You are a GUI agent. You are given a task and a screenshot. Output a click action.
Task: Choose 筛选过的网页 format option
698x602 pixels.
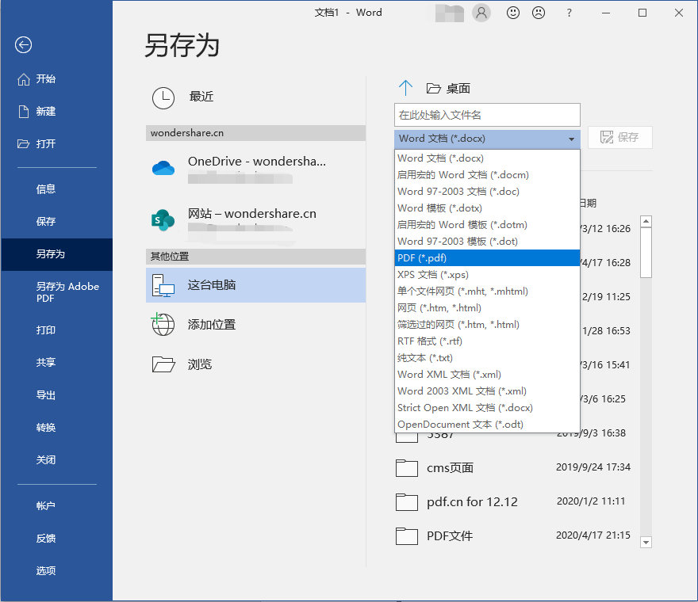(x=487, y=325)
